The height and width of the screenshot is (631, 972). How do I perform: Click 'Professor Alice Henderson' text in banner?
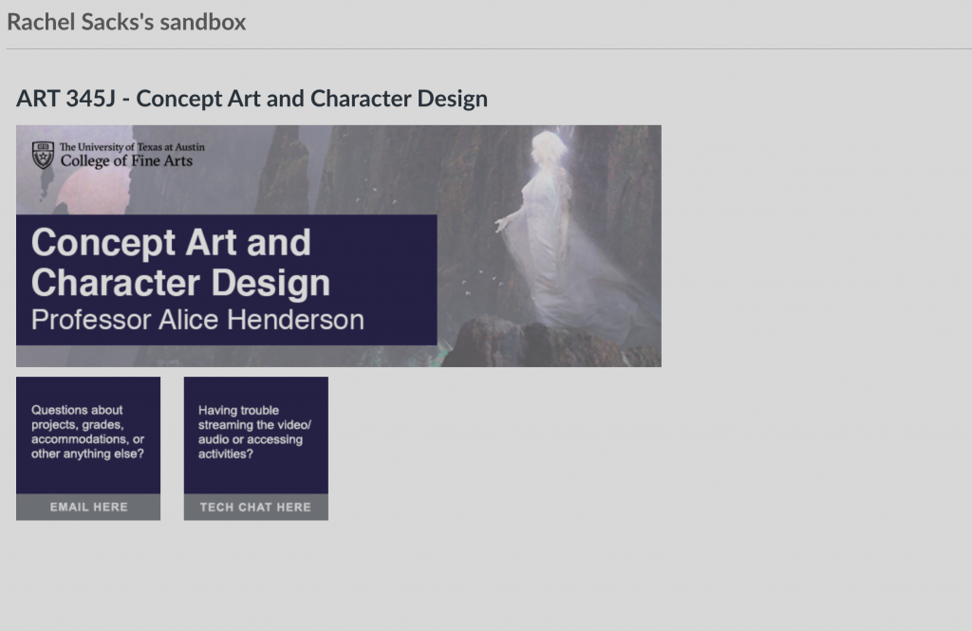pyautogui.click(x=197, y=320)
